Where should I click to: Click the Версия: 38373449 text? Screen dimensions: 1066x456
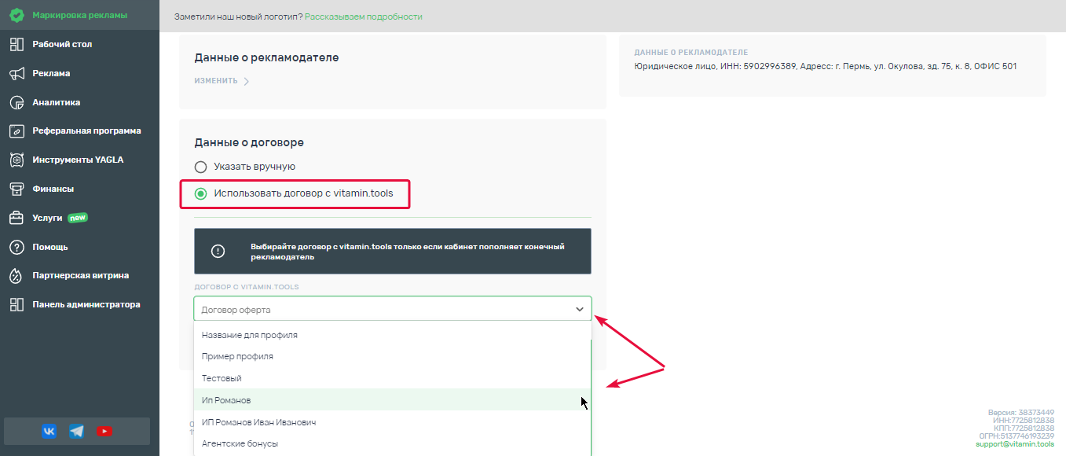1021,413
